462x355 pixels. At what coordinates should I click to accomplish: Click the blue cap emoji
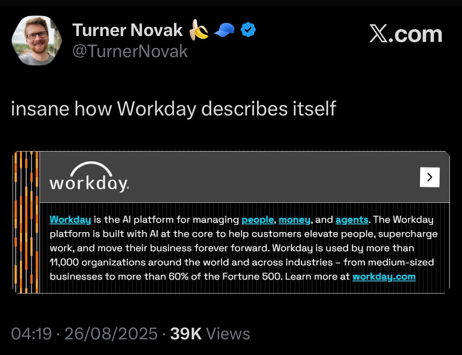[x=224, y=31]
